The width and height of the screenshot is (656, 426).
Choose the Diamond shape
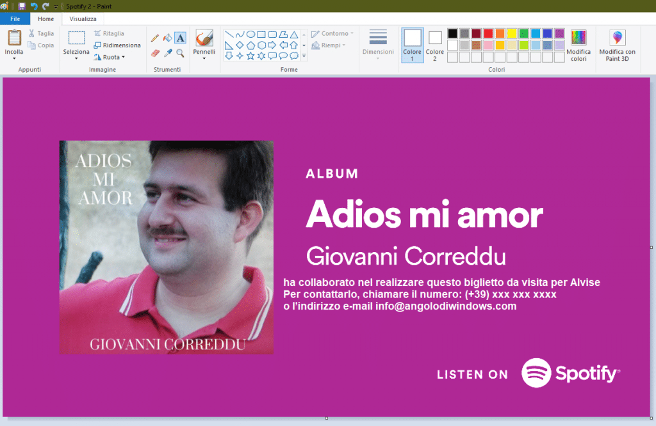(x=240, y=45)
